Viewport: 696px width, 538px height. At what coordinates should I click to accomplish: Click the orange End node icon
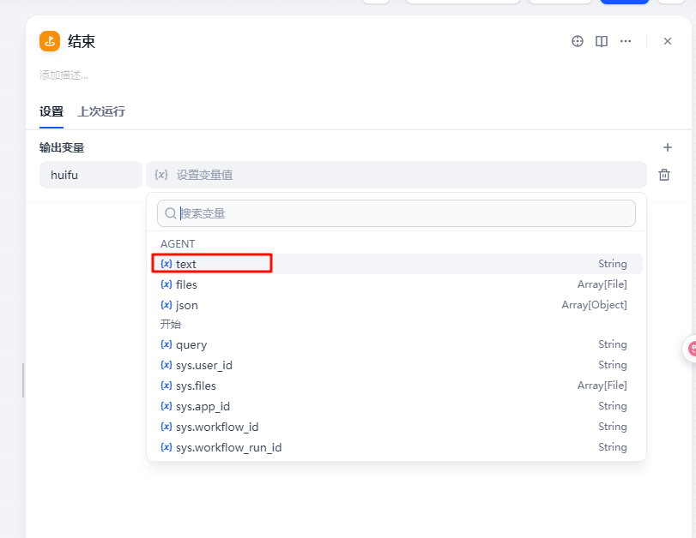click(50, 41)
